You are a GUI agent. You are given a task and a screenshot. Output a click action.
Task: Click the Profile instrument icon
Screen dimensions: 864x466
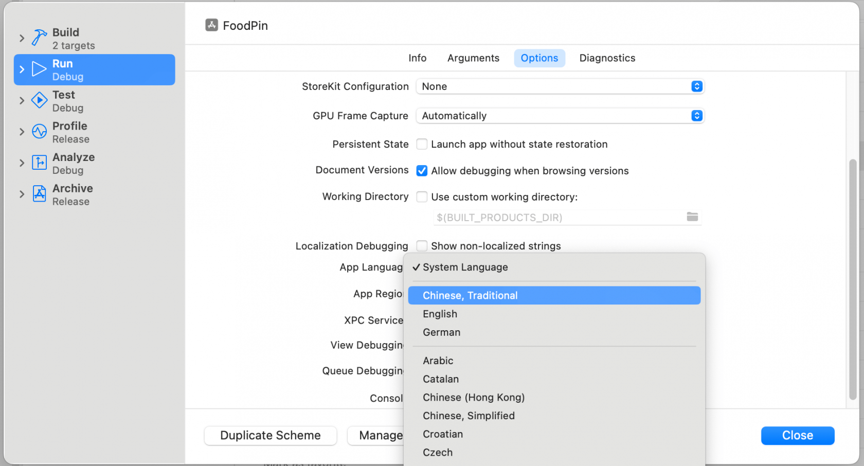[39, 132]
